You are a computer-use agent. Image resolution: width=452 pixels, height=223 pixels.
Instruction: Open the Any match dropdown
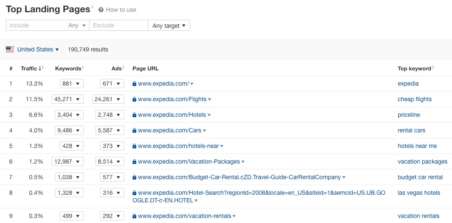pyautogui.click(x=77, y=25)
